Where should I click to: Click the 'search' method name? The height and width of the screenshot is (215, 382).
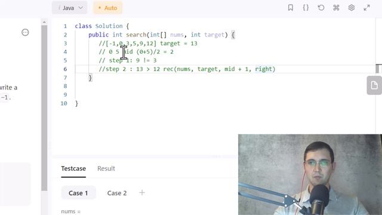pos(136,35)
